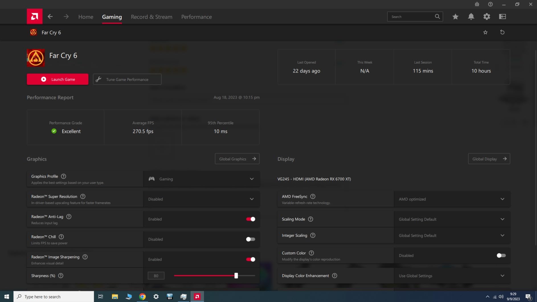Viewport: 537px width, 302px height.
Task: Click the Far Cry 6 game thumbnail
Action: (36, 58)
